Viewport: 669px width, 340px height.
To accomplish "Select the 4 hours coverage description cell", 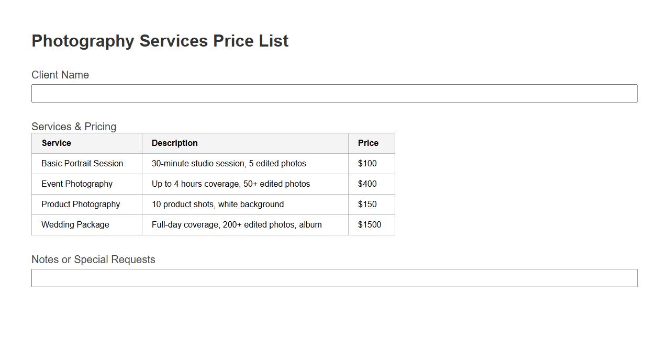I will [x=231, y=184].
